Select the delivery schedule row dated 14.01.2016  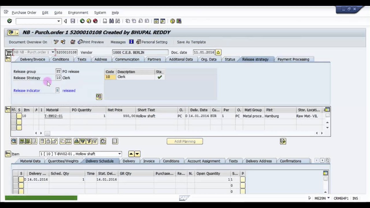coord(15,179)
